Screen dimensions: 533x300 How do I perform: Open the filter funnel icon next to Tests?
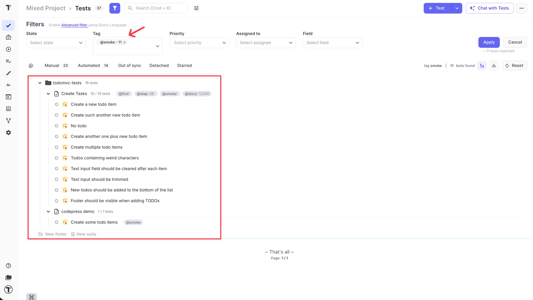pyautogui.click(x=115, y=8)
